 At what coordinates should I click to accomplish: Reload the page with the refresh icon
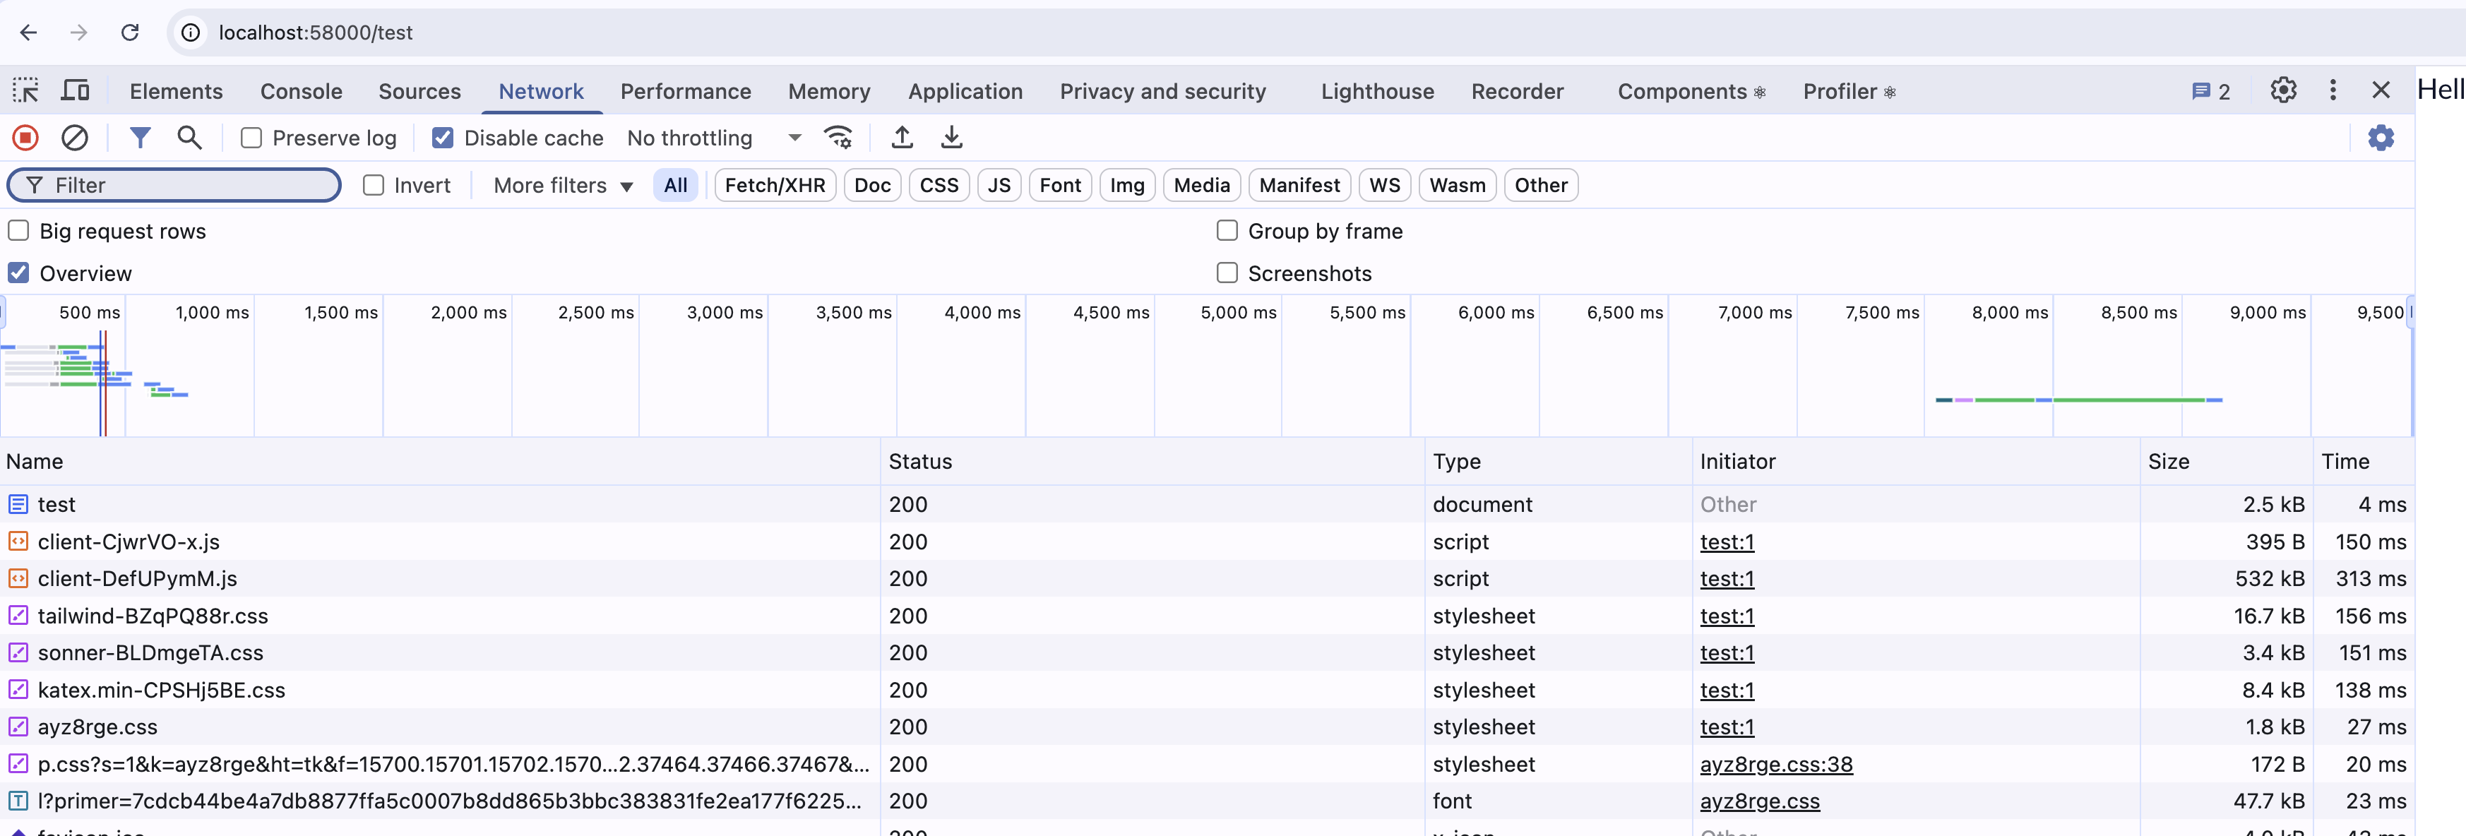[130, 32]
